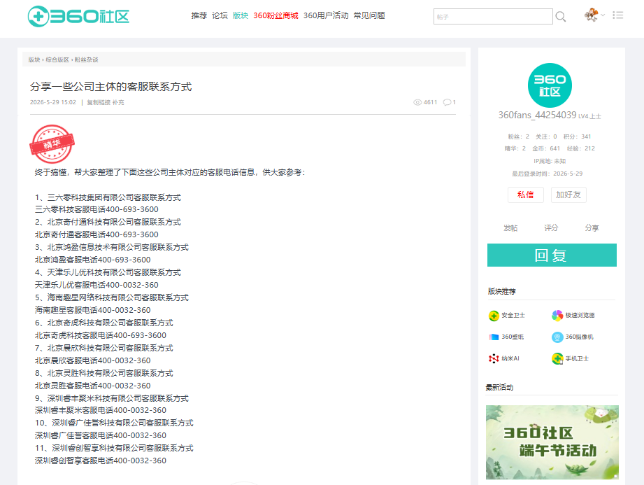The width and height of the screenshot is (644, 485).
Task: Select the 分享 tab in sidebar
Action: (592, 227)
